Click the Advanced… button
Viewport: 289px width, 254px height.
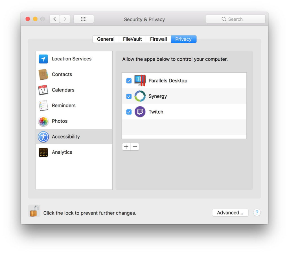click(230, 213)
